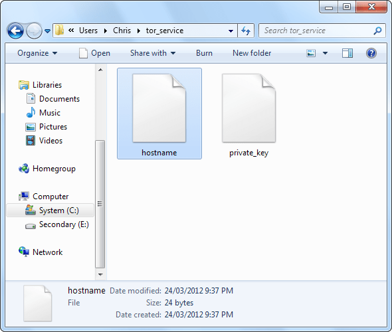Expand the Share with dropdown
The image size is (392, 332).
point(153,53)
